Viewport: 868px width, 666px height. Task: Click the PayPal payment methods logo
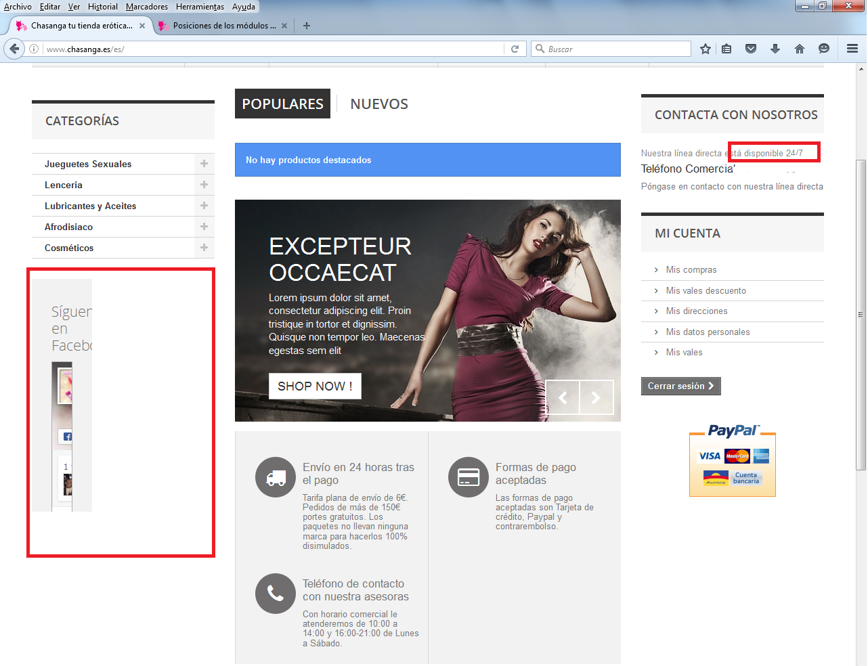pyautogui.click(x=733, y=460)
